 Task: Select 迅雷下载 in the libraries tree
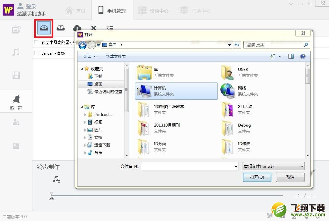click(99, 145)
